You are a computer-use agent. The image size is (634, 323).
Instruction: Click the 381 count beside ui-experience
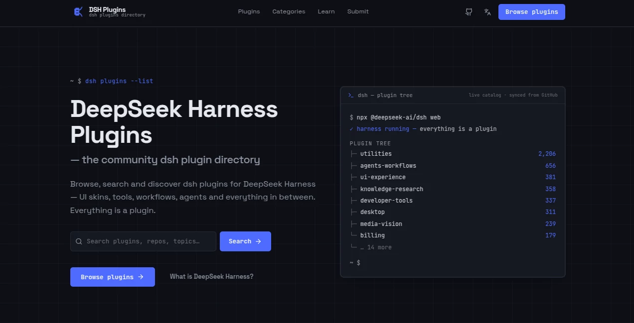point(550,177)
